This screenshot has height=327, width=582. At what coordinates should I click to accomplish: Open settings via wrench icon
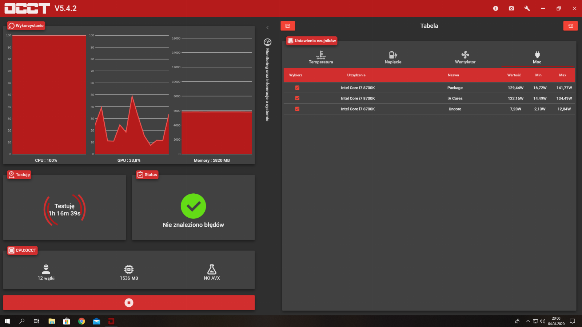[527, 8]
